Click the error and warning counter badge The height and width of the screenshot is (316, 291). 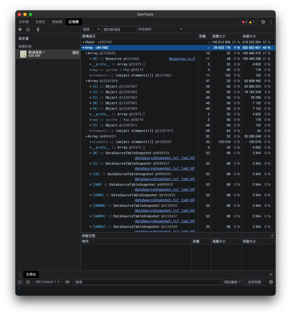248,22
